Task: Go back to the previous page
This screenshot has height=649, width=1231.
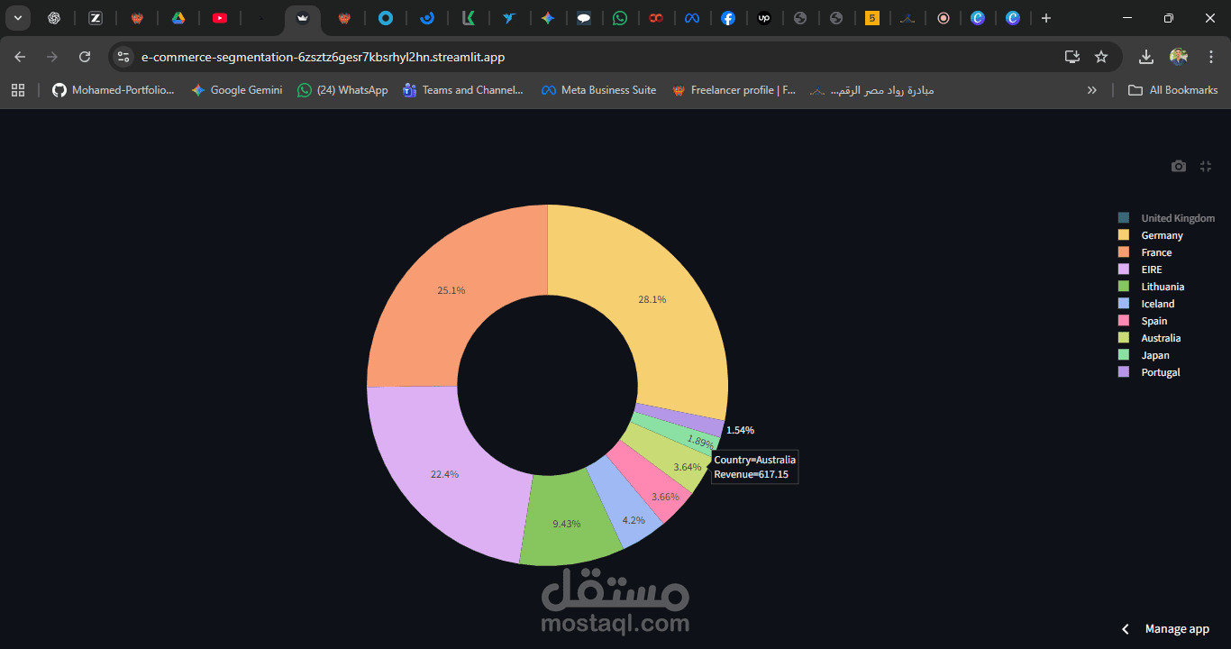Action: click(20, 57)
